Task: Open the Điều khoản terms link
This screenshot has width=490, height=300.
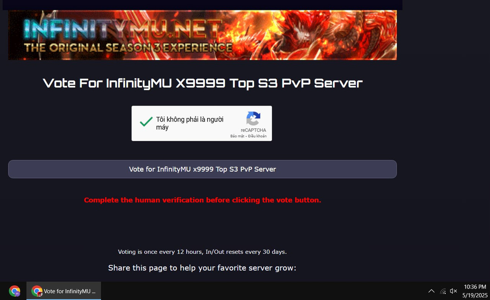Action: click(257, 136)
